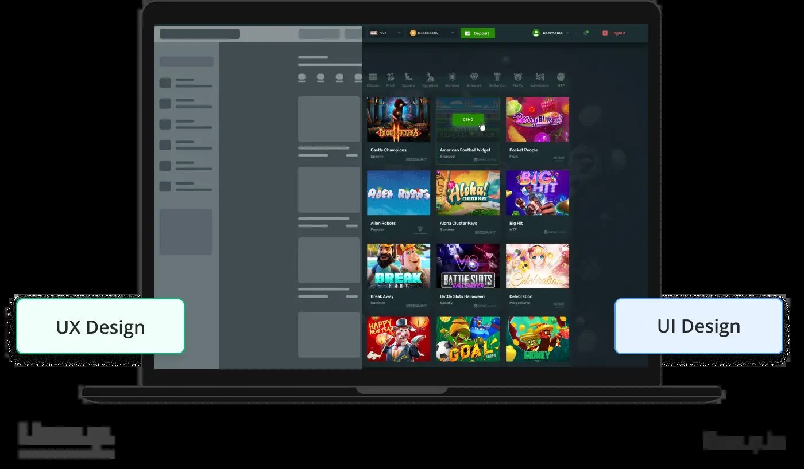
Task: Click the "Break Away" title text
Action: pyautogui.click(x=382, y=296)
